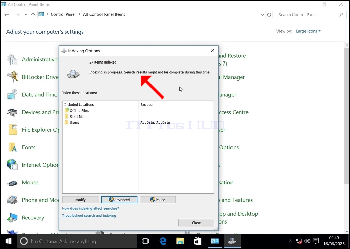The width and height of the screenshot is (350, 249).
Task: Open the Store from the taskbar
Action: (197, 241)
